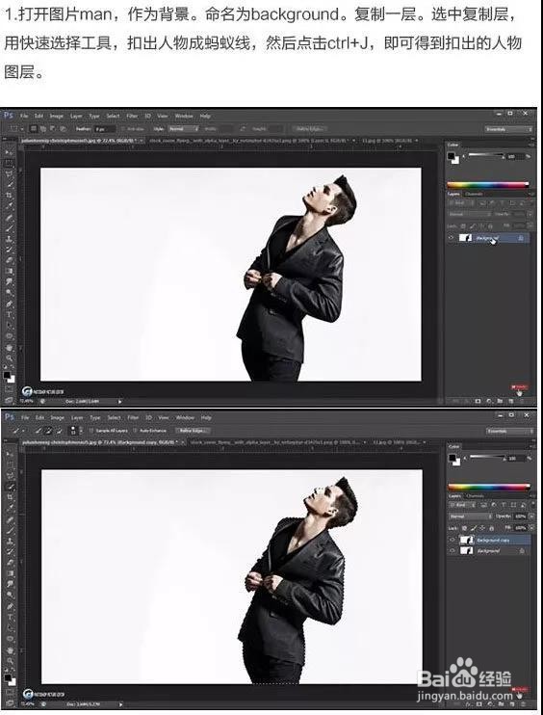The image size is (543, 715).
Task: Click Refine Edge button in upper options bar
Action: click(309, 129)
